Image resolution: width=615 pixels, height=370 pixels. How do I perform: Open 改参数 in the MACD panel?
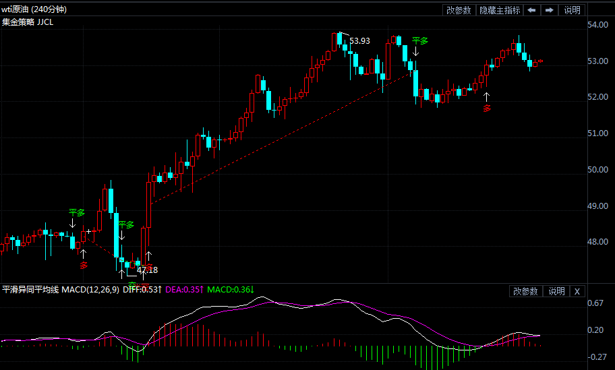[x=525, y=291]
